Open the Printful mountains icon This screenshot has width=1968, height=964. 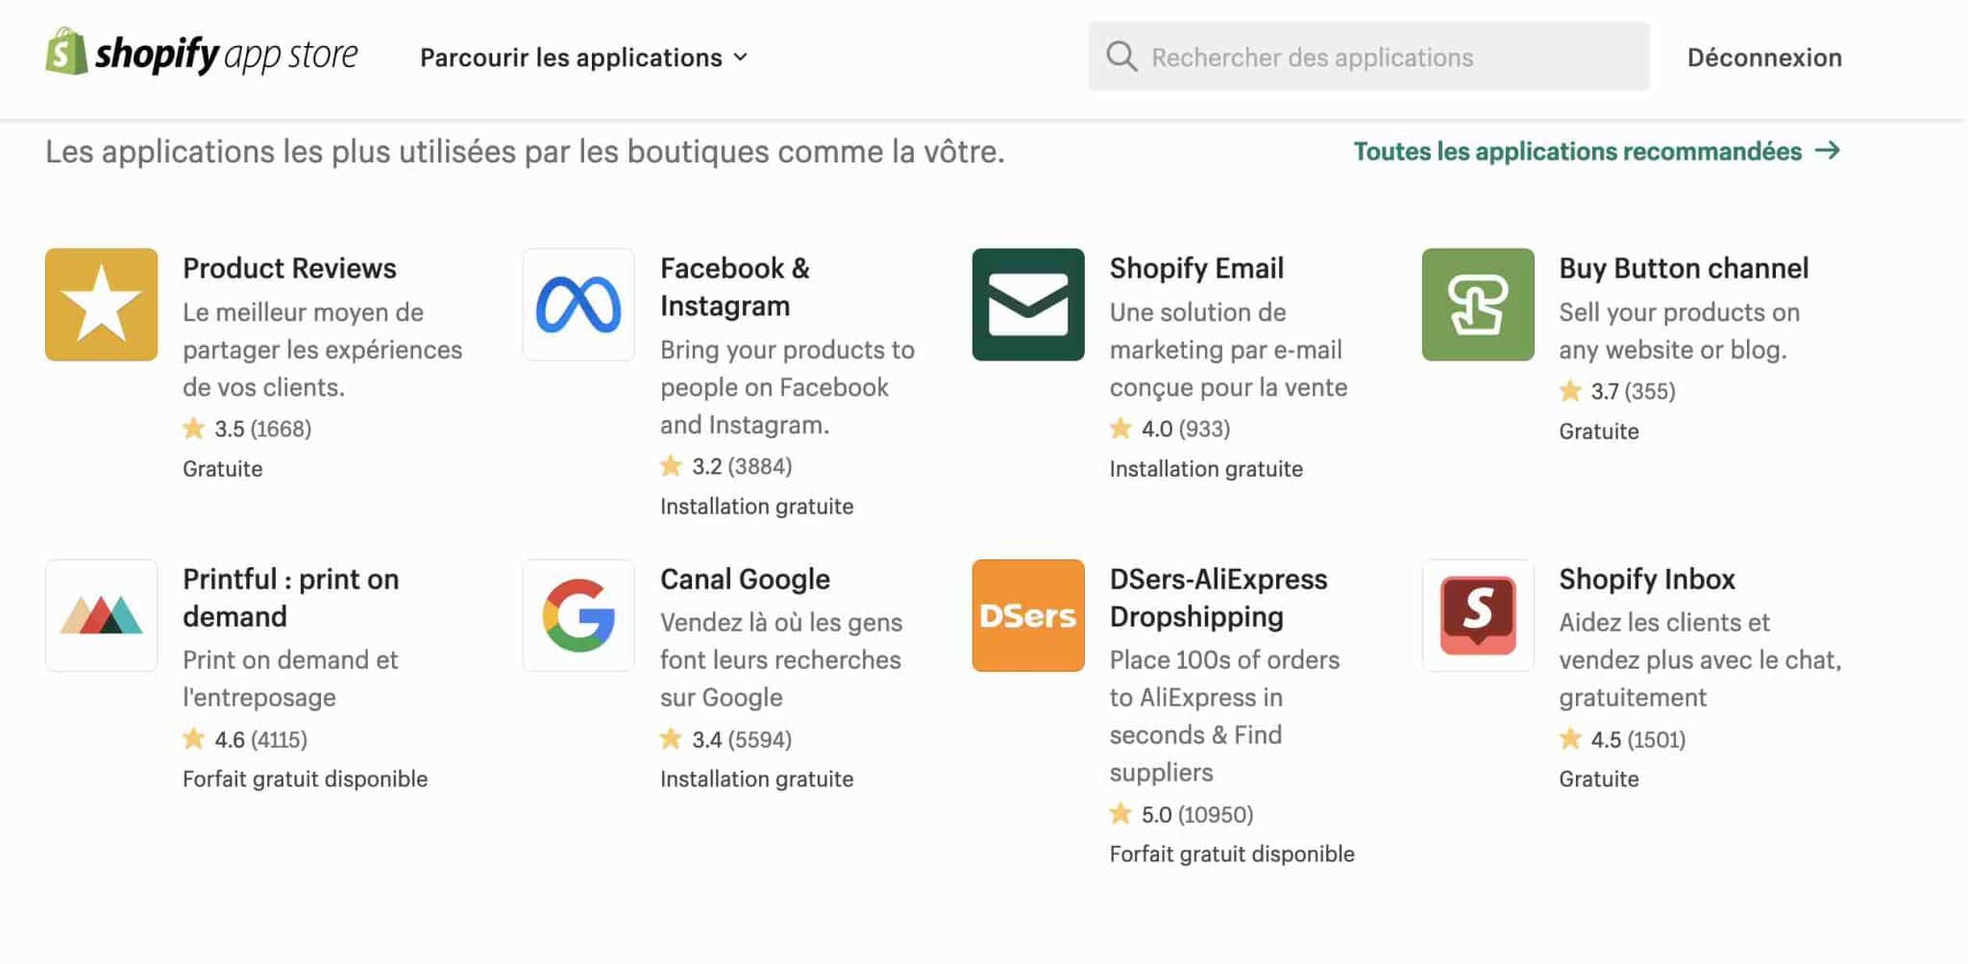pos(101,615)
